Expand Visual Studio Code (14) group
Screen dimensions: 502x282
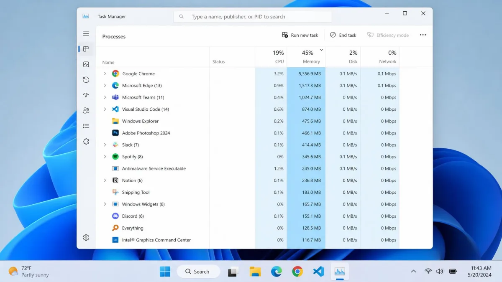(105, 109)
